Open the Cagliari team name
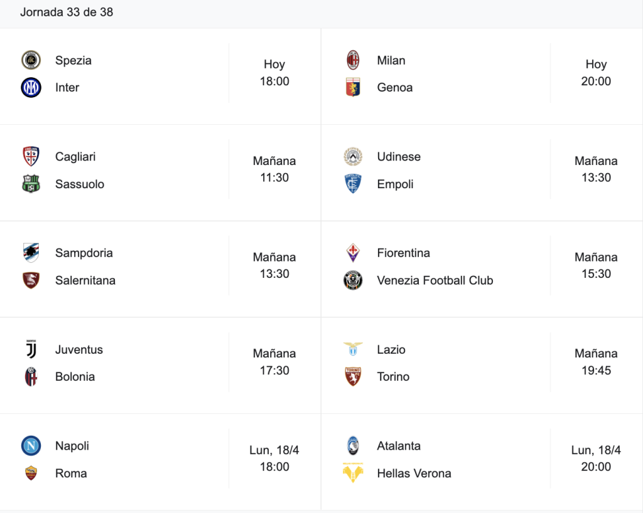Screen dimensions: 643x513 pos(75,157)
